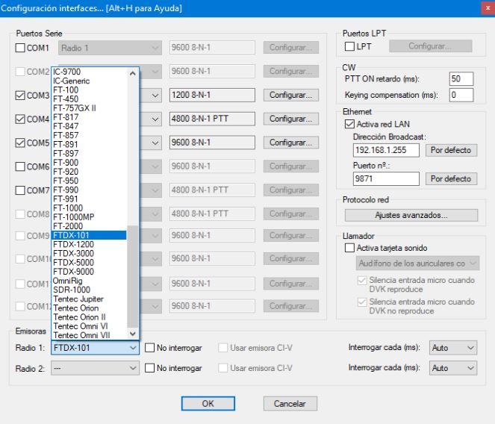Select Tentec Omni VI entry
Viewport: 495px width, 424px height.
90,326
